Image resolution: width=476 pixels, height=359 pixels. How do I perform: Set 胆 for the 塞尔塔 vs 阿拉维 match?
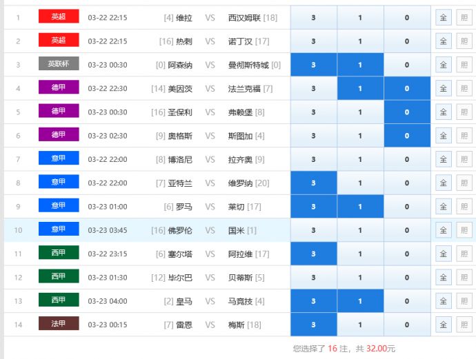pos(464,254)
